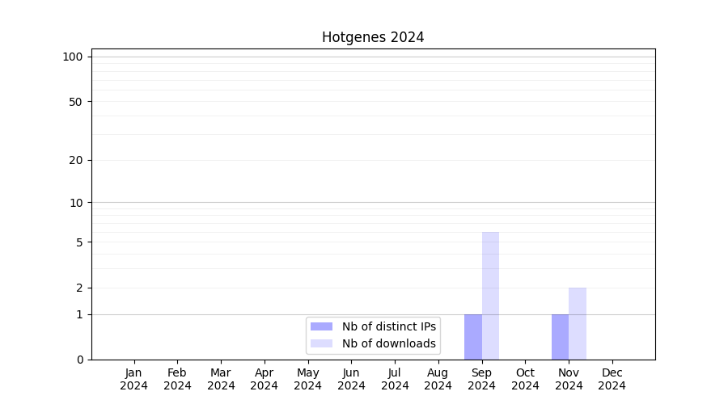Select the Sep 2024 downloads bar
The width and height of the screenshot is (728, 404).
(490, 296)
